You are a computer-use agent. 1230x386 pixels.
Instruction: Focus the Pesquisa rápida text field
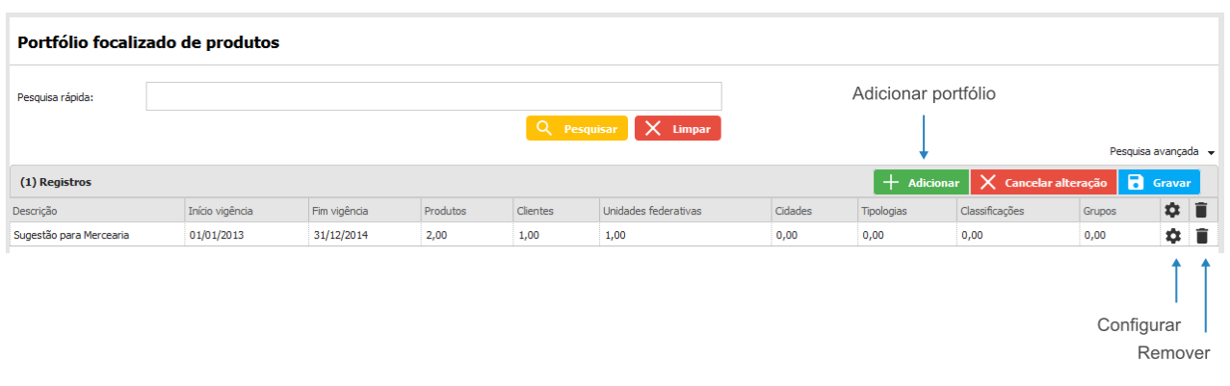(433, 96)
